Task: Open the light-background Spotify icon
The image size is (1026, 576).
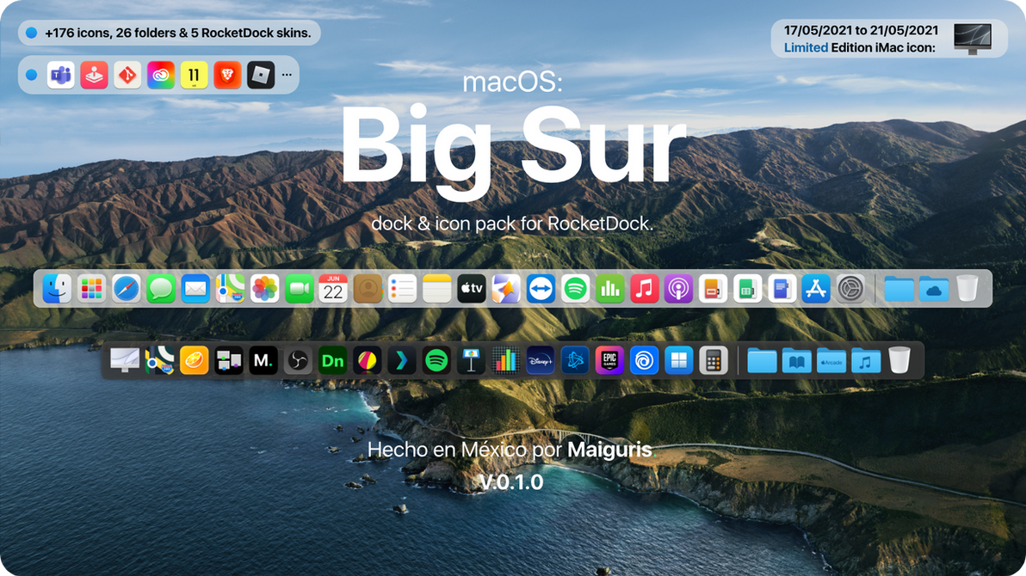Action: pos(575,288)
